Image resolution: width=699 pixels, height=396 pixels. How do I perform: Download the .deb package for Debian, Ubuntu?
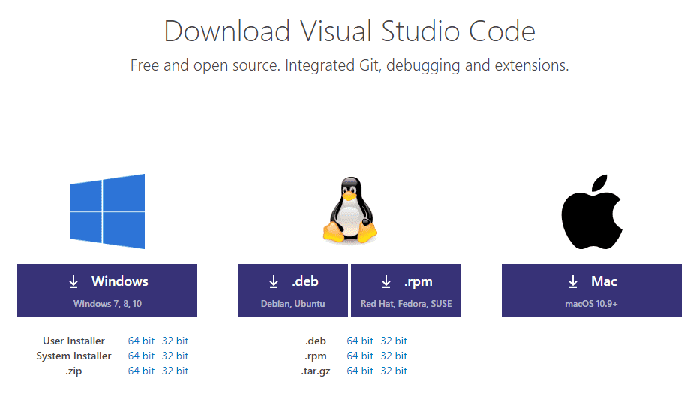point(292,290)
